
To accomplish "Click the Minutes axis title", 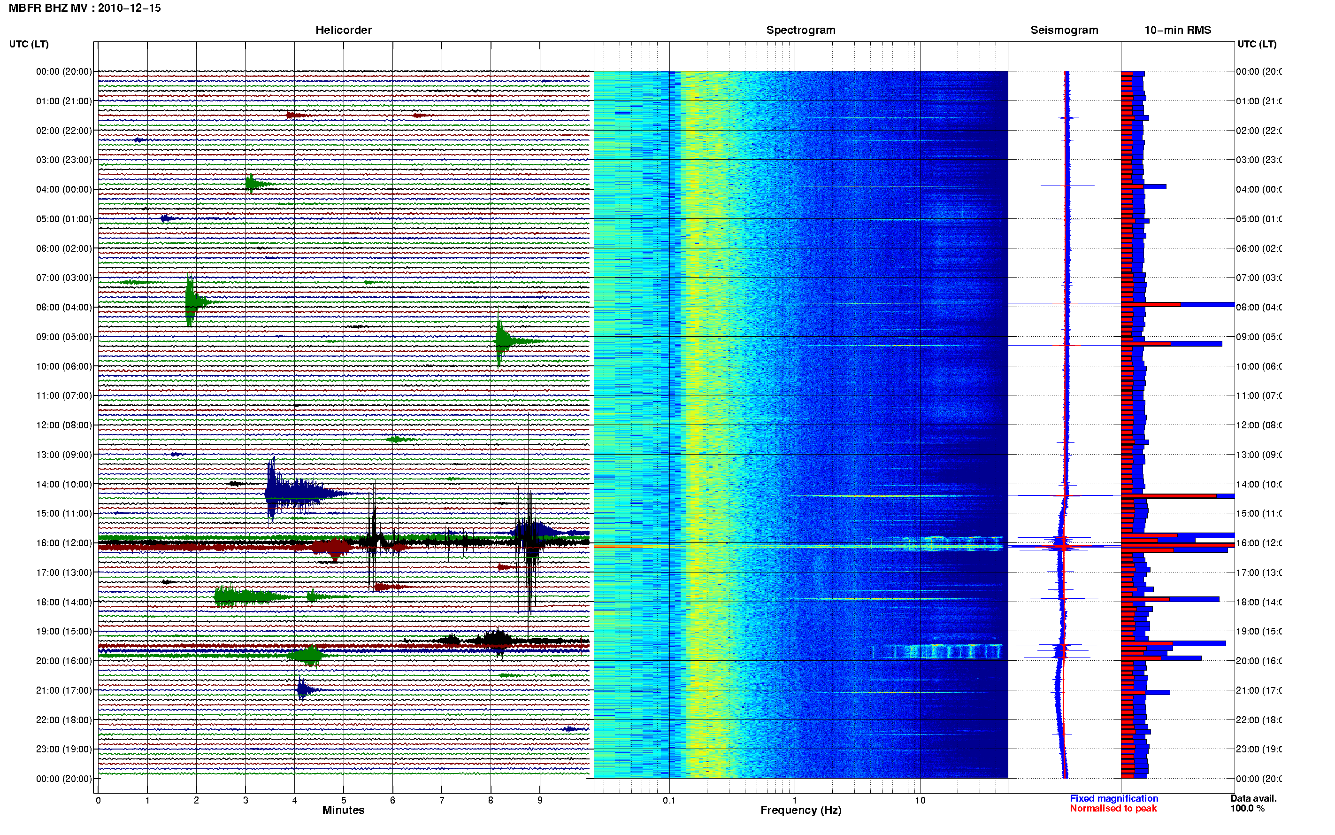I will [343, 810].
